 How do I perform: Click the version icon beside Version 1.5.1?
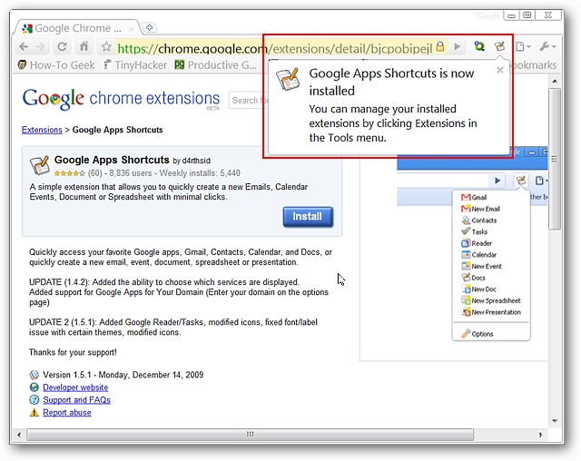[x=34, y=375]
